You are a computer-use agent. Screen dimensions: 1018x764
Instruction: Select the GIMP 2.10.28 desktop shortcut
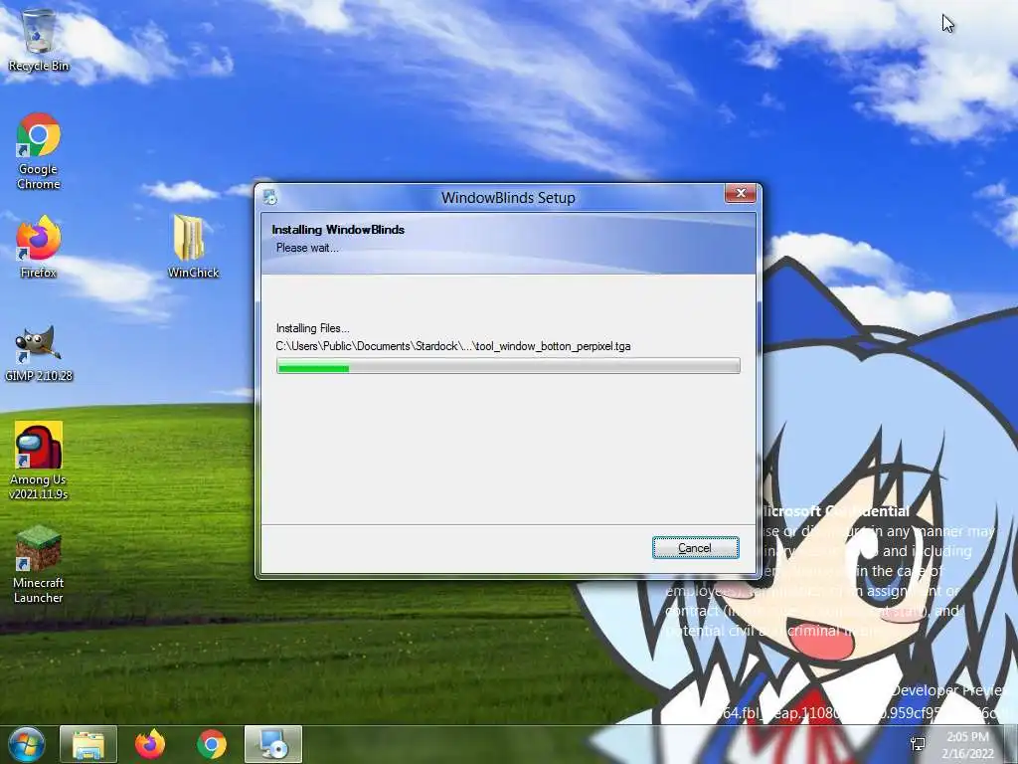39,353
